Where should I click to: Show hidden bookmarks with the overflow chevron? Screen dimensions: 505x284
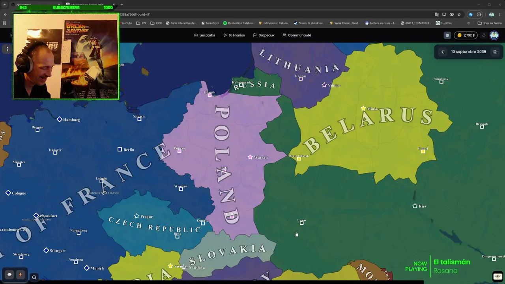tap(469, 23)
